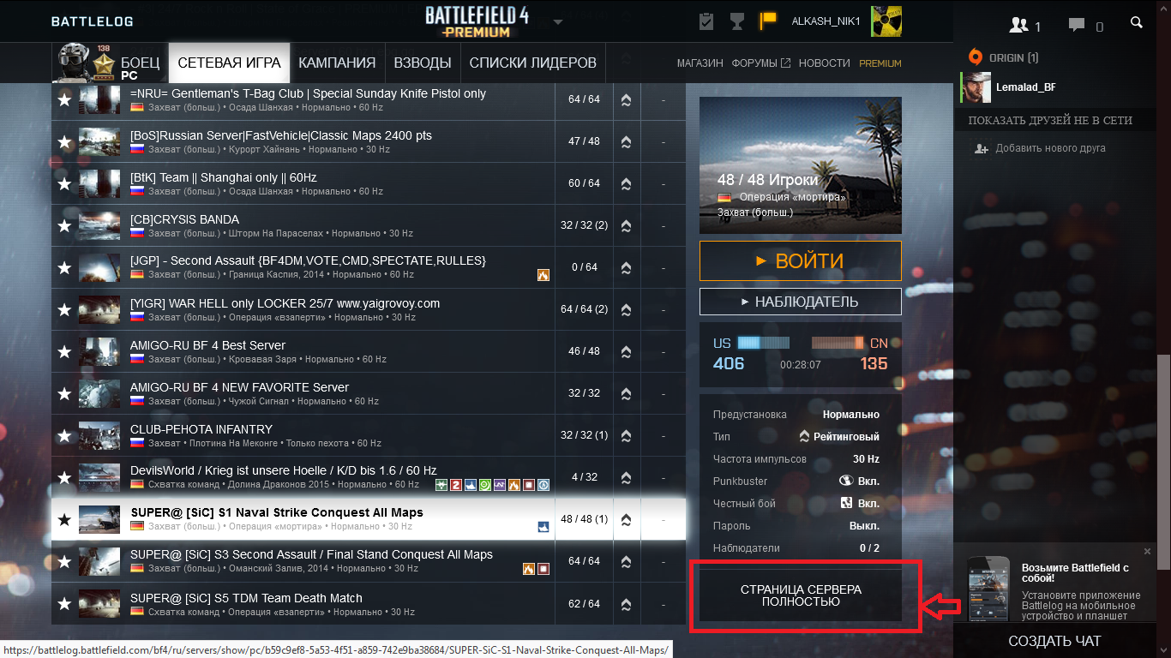
Task: Click the blue ship expansion icon in DevilsWorld row
Action: pos(471,485)
